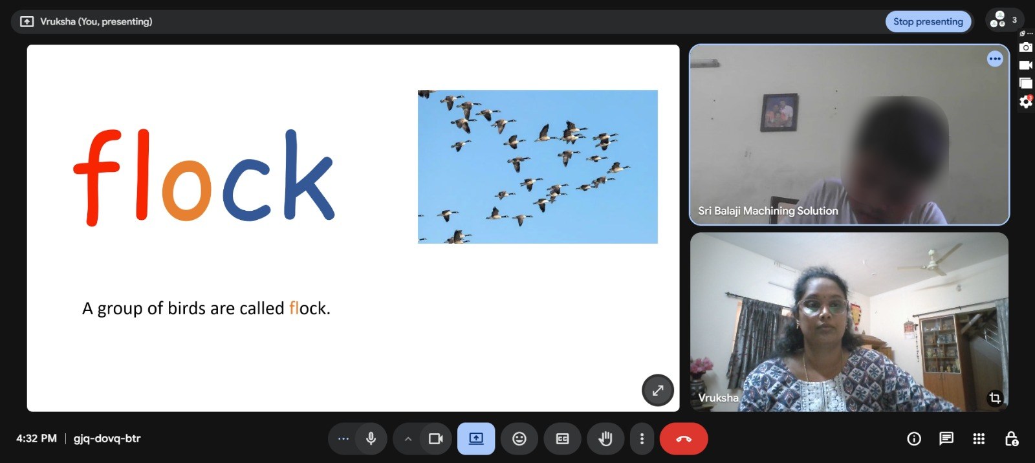The image size is (1035, 463).
Task: Raise your hand
Action: 605,439
